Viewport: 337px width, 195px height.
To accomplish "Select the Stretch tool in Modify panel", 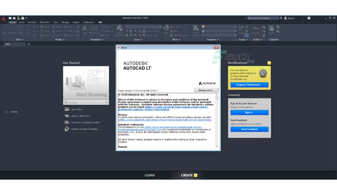I will pos(45,35).
